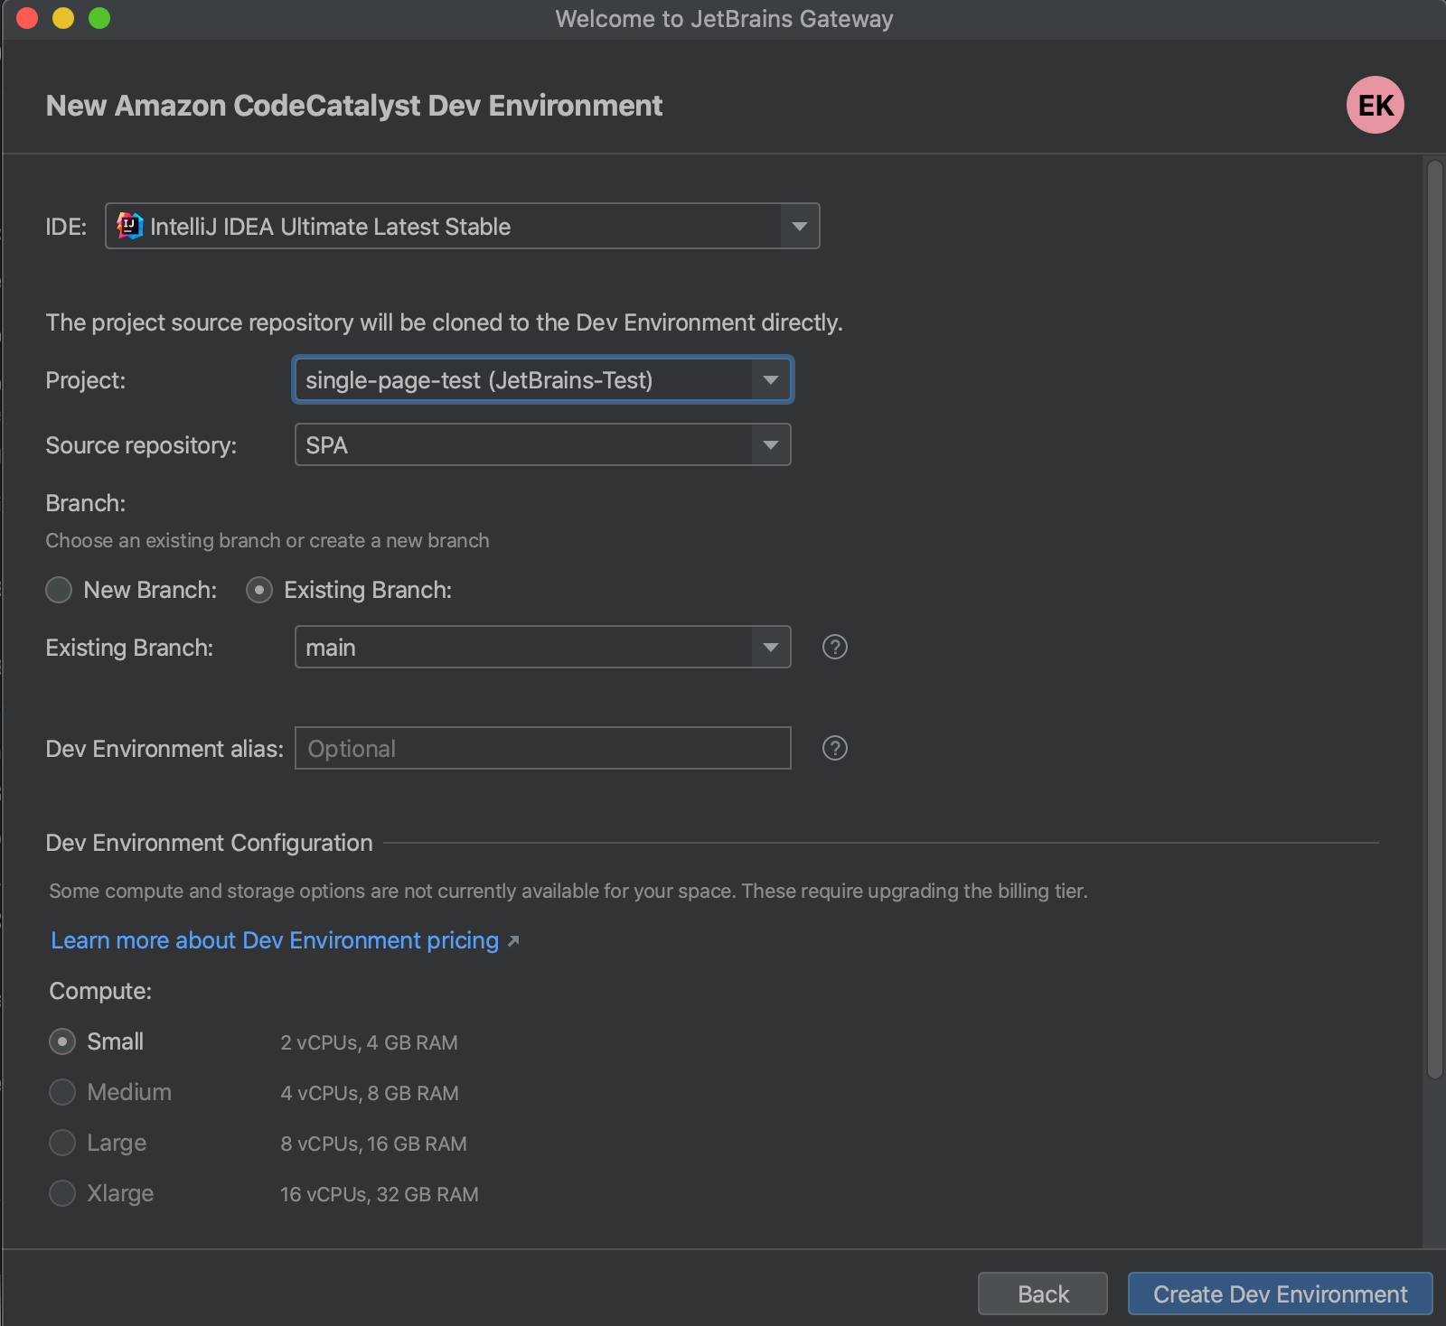Select the New Branch option
1446x1326 pixels.
click(58, 590)
